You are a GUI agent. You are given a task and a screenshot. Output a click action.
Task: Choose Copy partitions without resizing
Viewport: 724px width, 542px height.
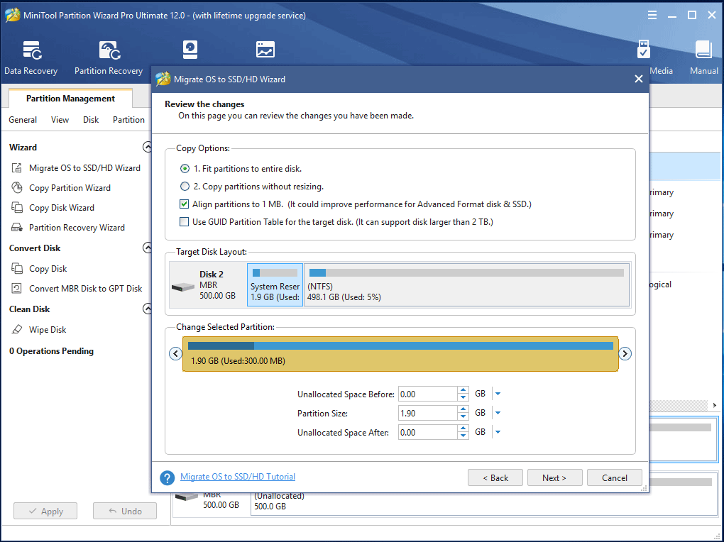pos(185,187)
